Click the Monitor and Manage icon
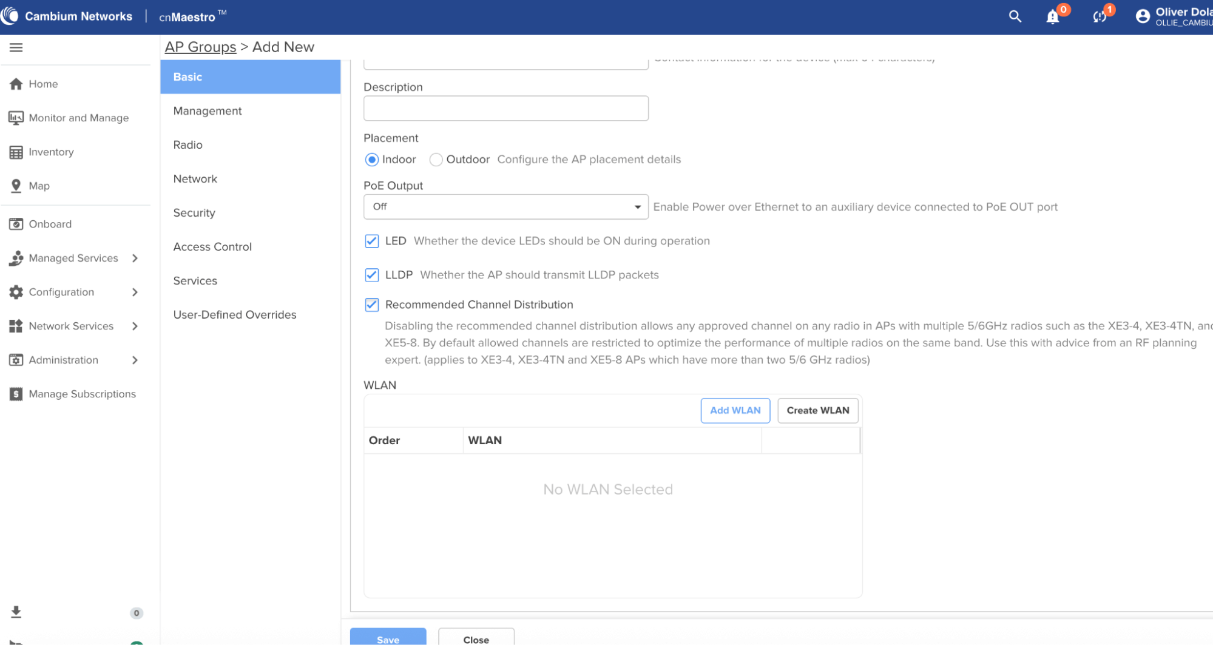The image size is (1213, 645). [16, 118]
